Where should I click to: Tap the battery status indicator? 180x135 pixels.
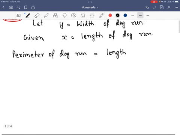[x=177, y=1]
